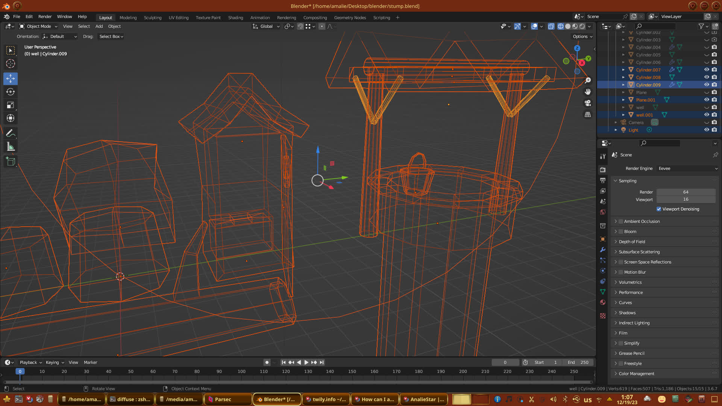Image resolution: width=722 pixels, height=406 pixels.
Task: Toggle camera view icon in viewport
Action: tap(588, 103)
